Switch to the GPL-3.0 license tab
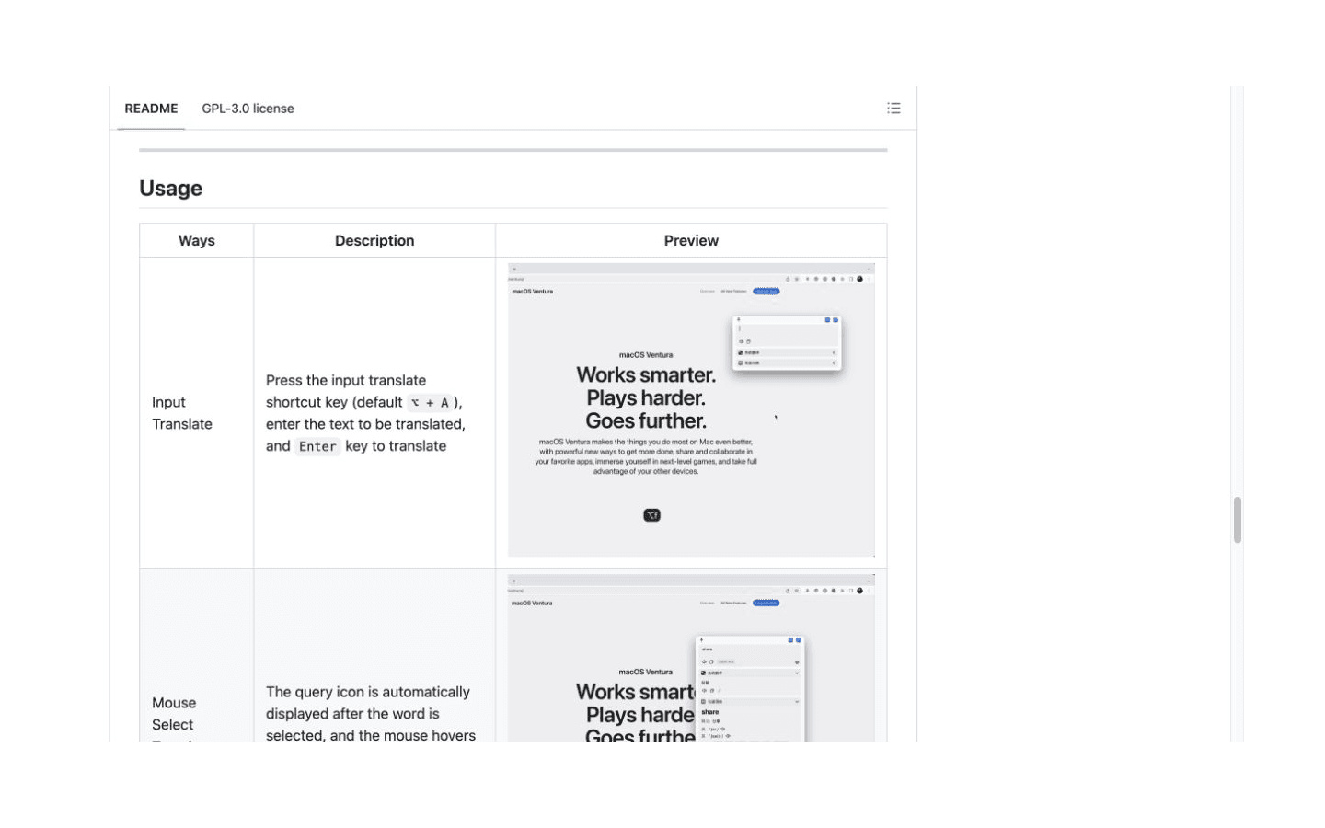The width and height of the screenshot is (1325, 828). [x=248, y=109]
